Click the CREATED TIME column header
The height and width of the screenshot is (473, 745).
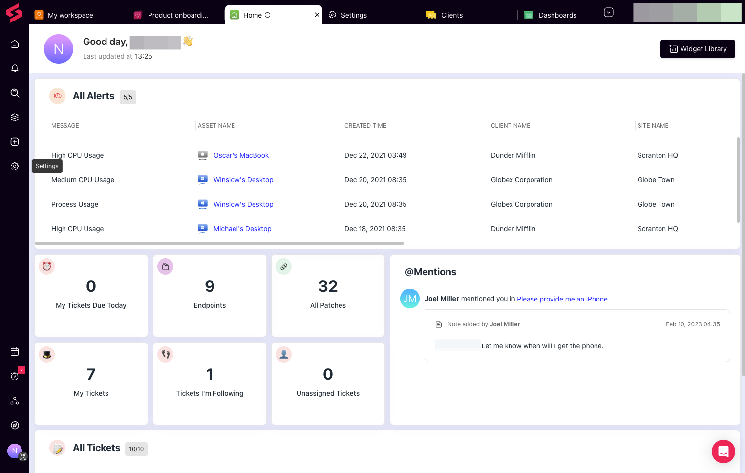[365, 126]
